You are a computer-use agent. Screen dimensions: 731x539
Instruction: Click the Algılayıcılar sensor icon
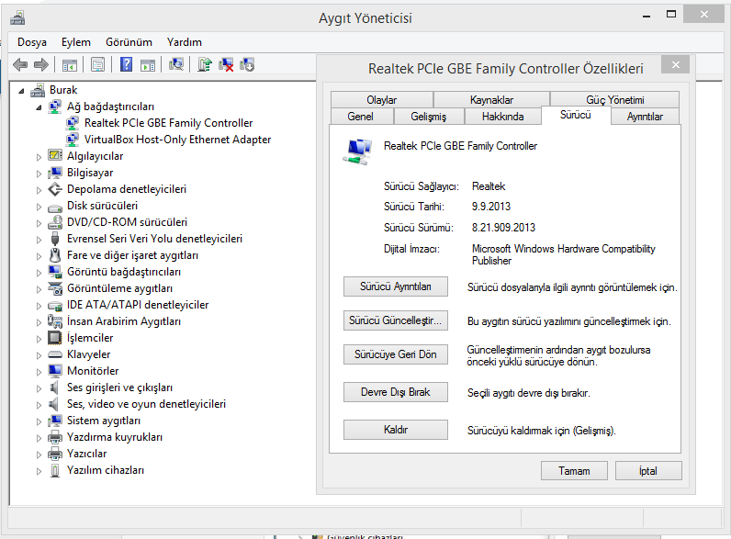click(55, 156)
